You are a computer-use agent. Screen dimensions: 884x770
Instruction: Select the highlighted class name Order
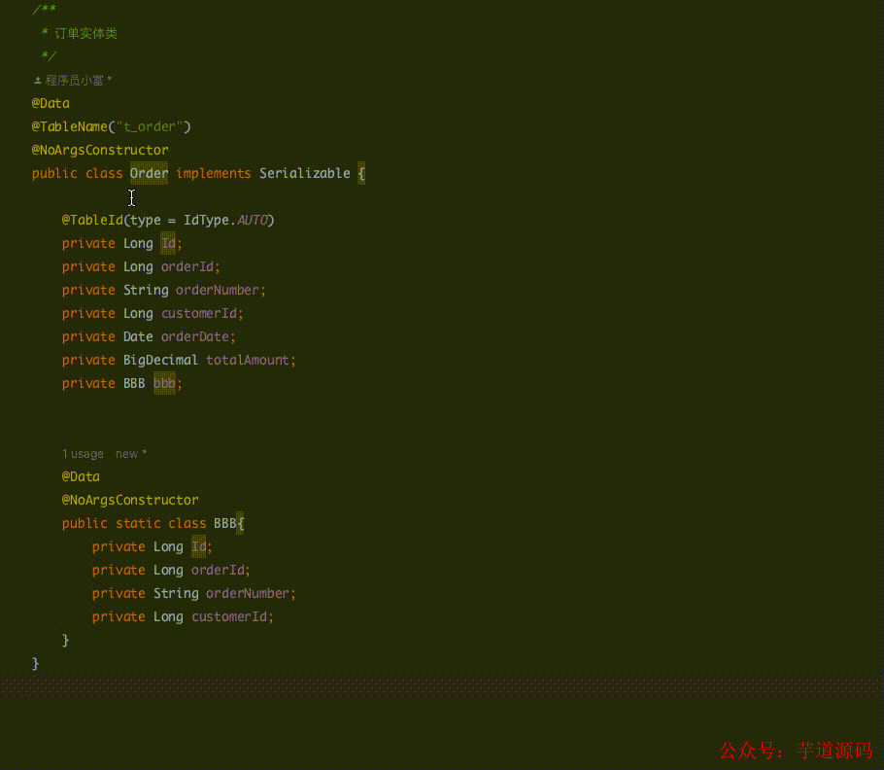tap(148, 173)
